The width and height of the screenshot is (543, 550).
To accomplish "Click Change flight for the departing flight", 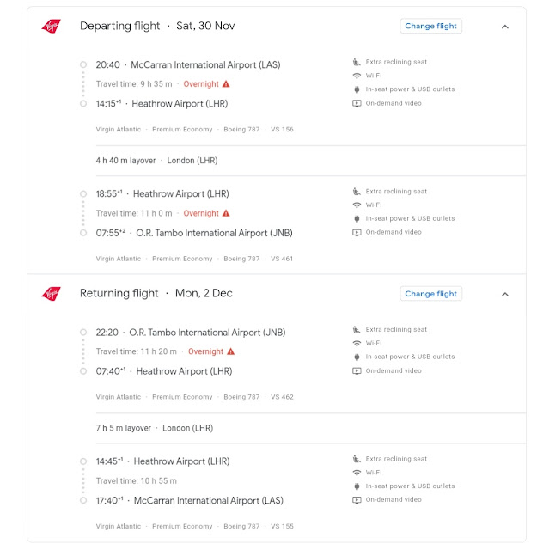I will pos(430,26).
